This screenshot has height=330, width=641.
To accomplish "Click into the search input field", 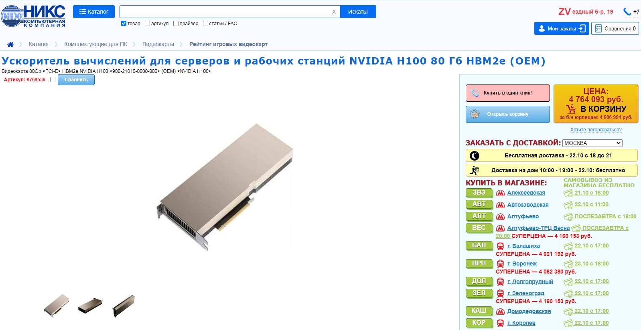I will point(225,12).
